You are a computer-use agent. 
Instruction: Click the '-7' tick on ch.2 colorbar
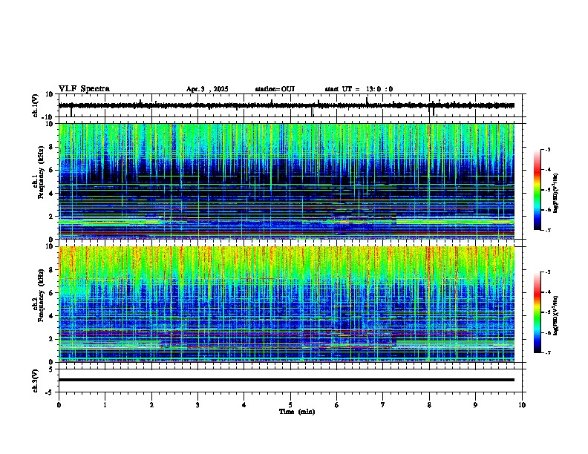point(547,353)
